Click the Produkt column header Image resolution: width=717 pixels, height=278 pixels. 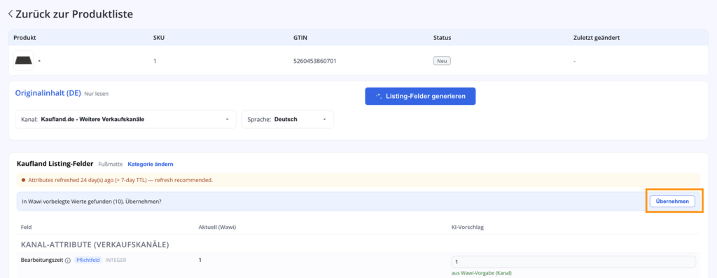[25, 38]
